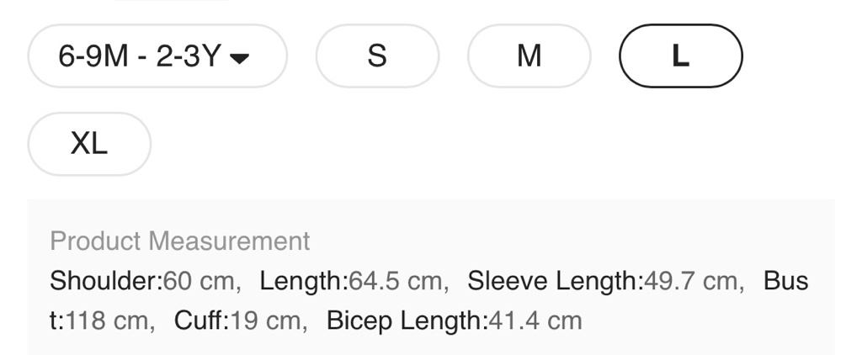Select size S

pyautogui.click(x=377, y=56)
